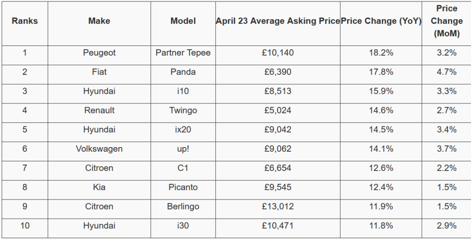The image size is (471, 239).
Task: Select the Renault make cell
Action: (x=99, y=111)
